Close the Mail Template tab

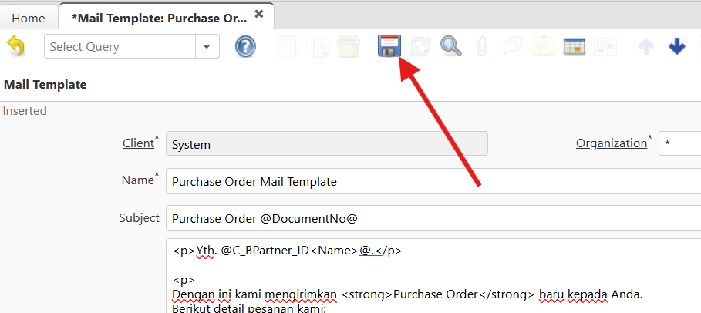[259, 14]
